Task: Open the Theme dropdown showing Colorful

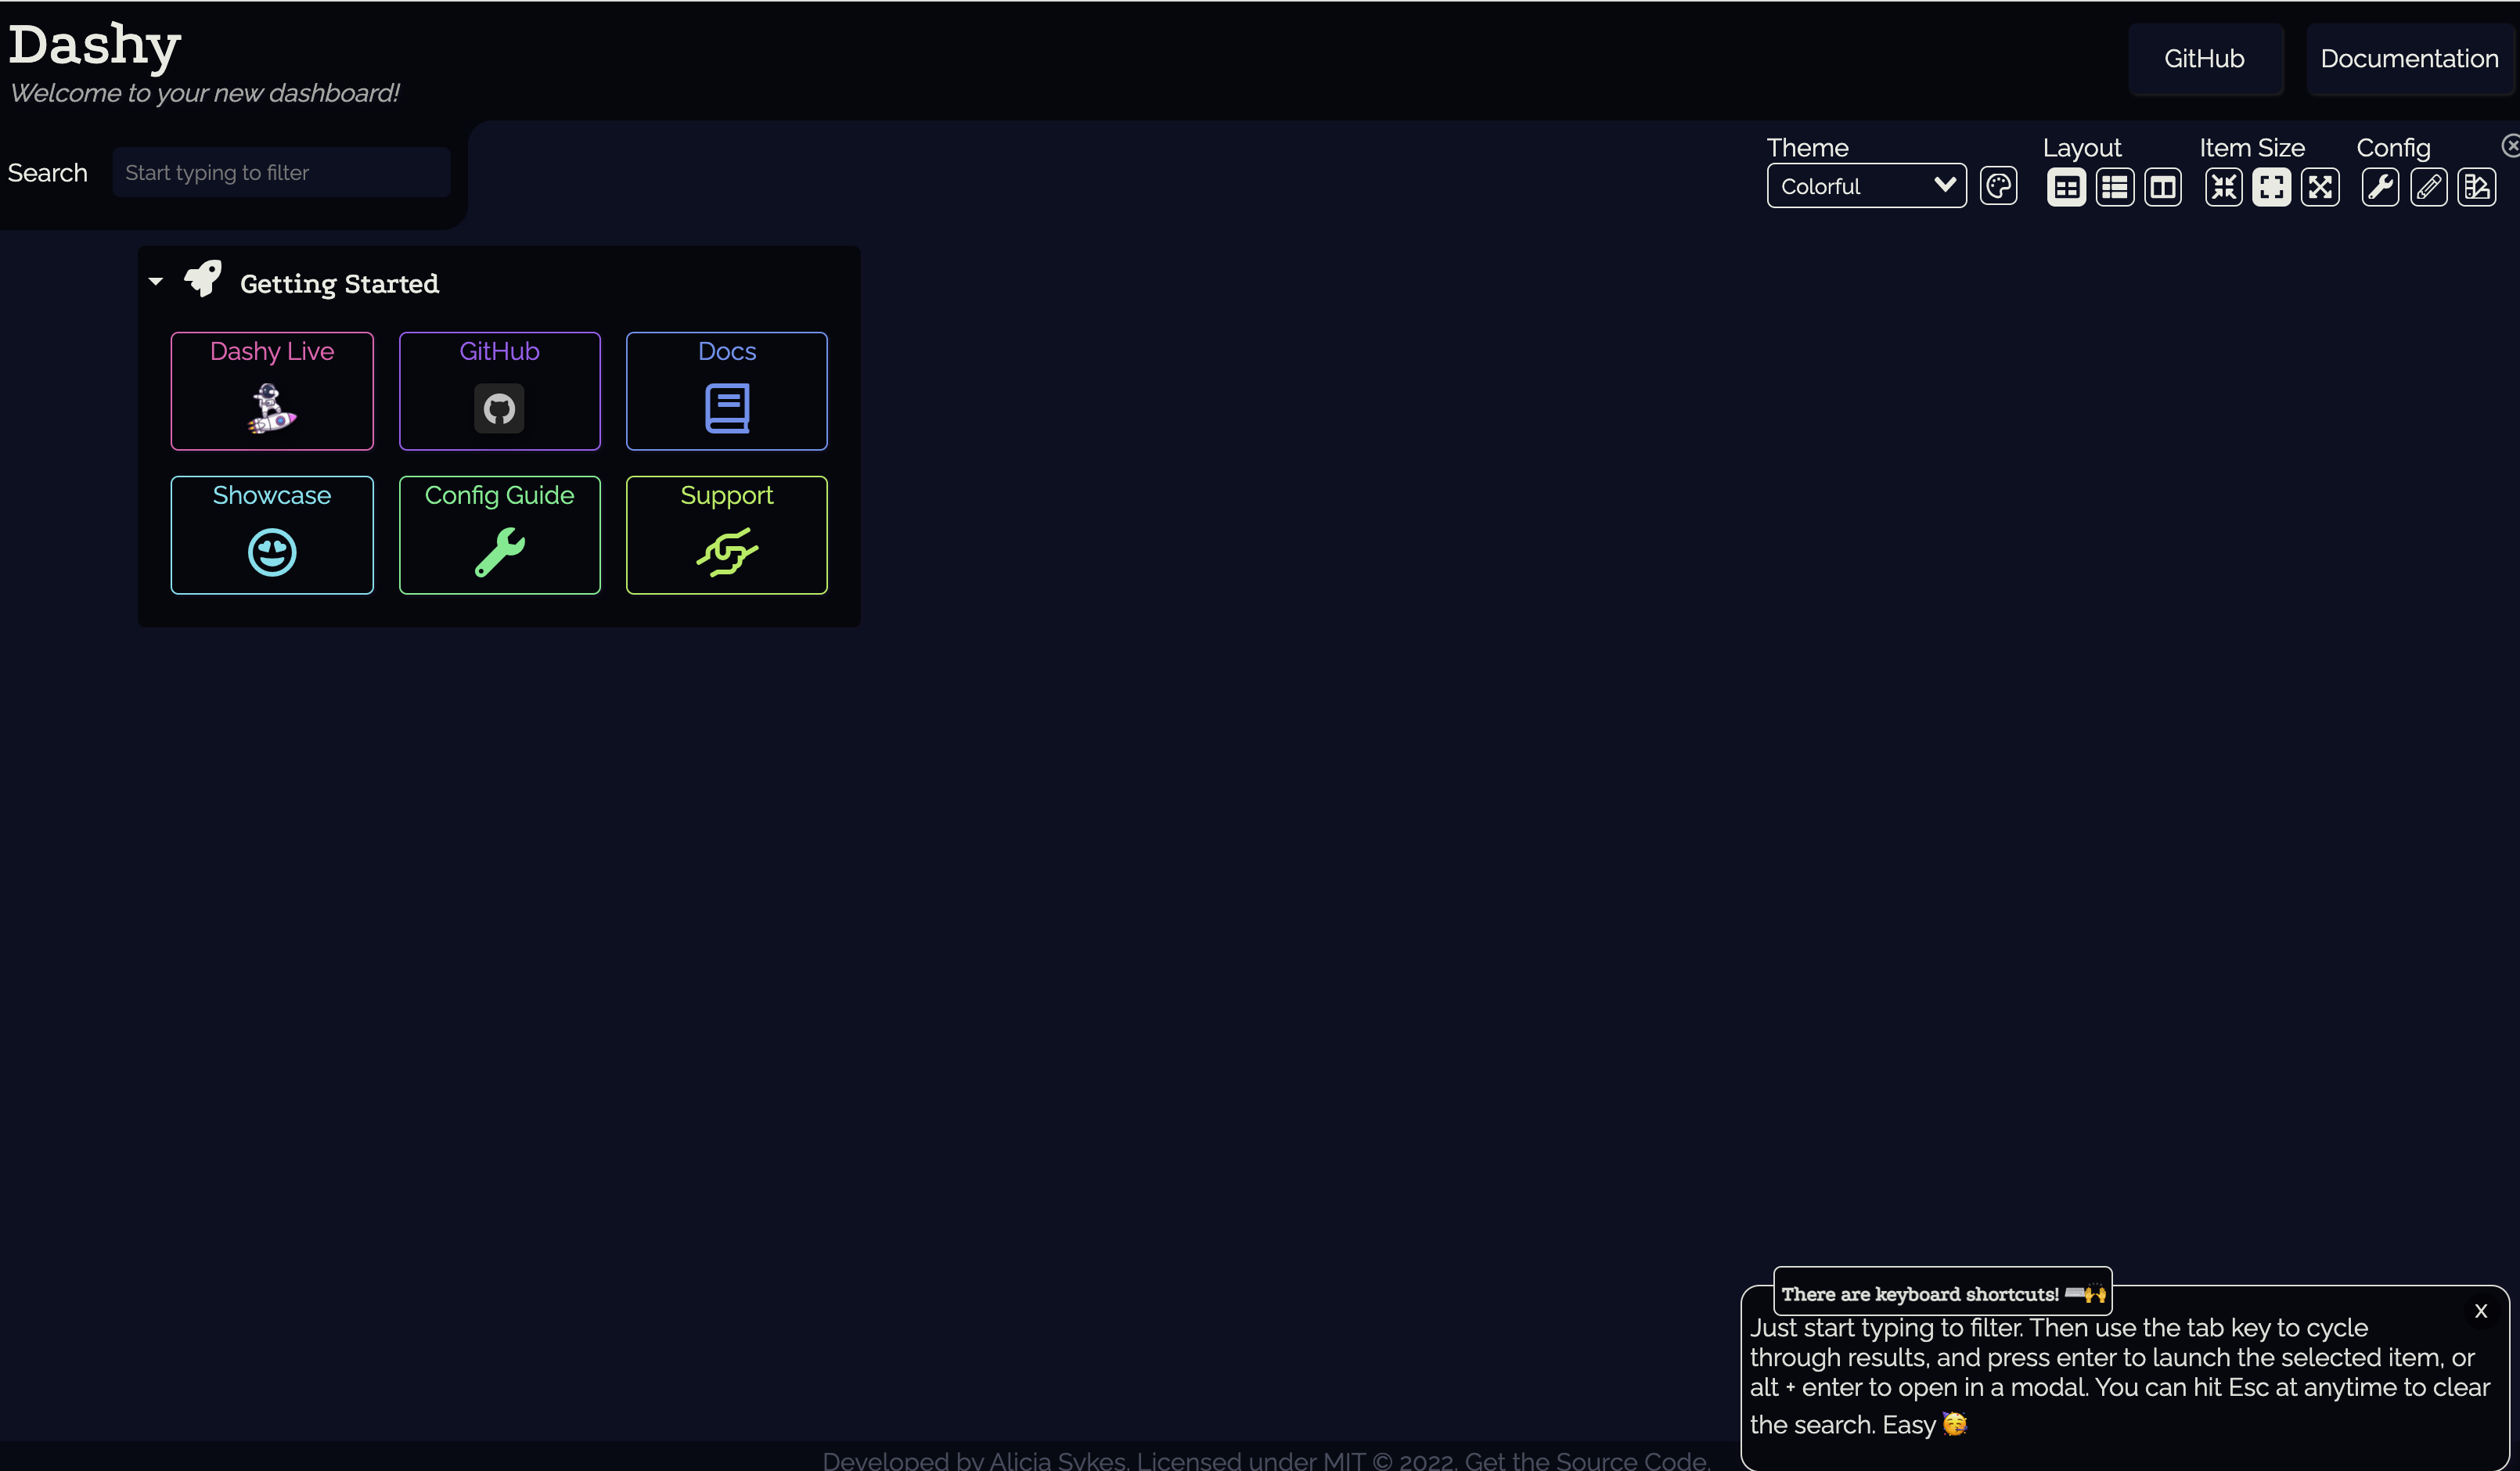Action: pos(1866,186)
